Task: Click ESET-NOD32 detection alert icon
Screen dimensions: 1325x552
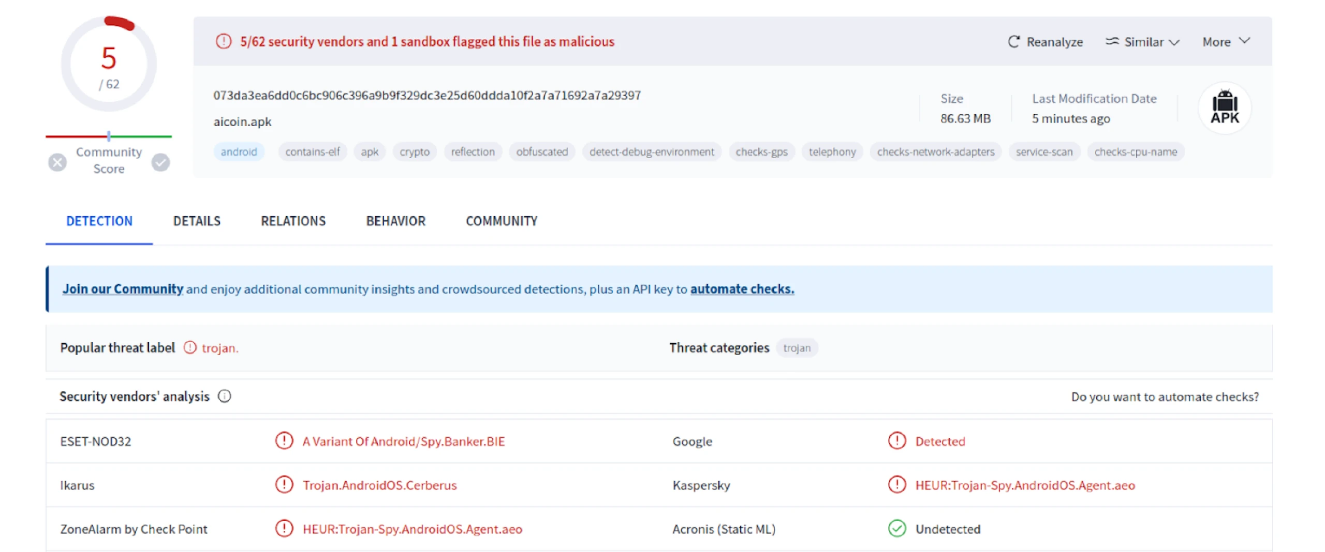Action: click(x=284, y=441)
